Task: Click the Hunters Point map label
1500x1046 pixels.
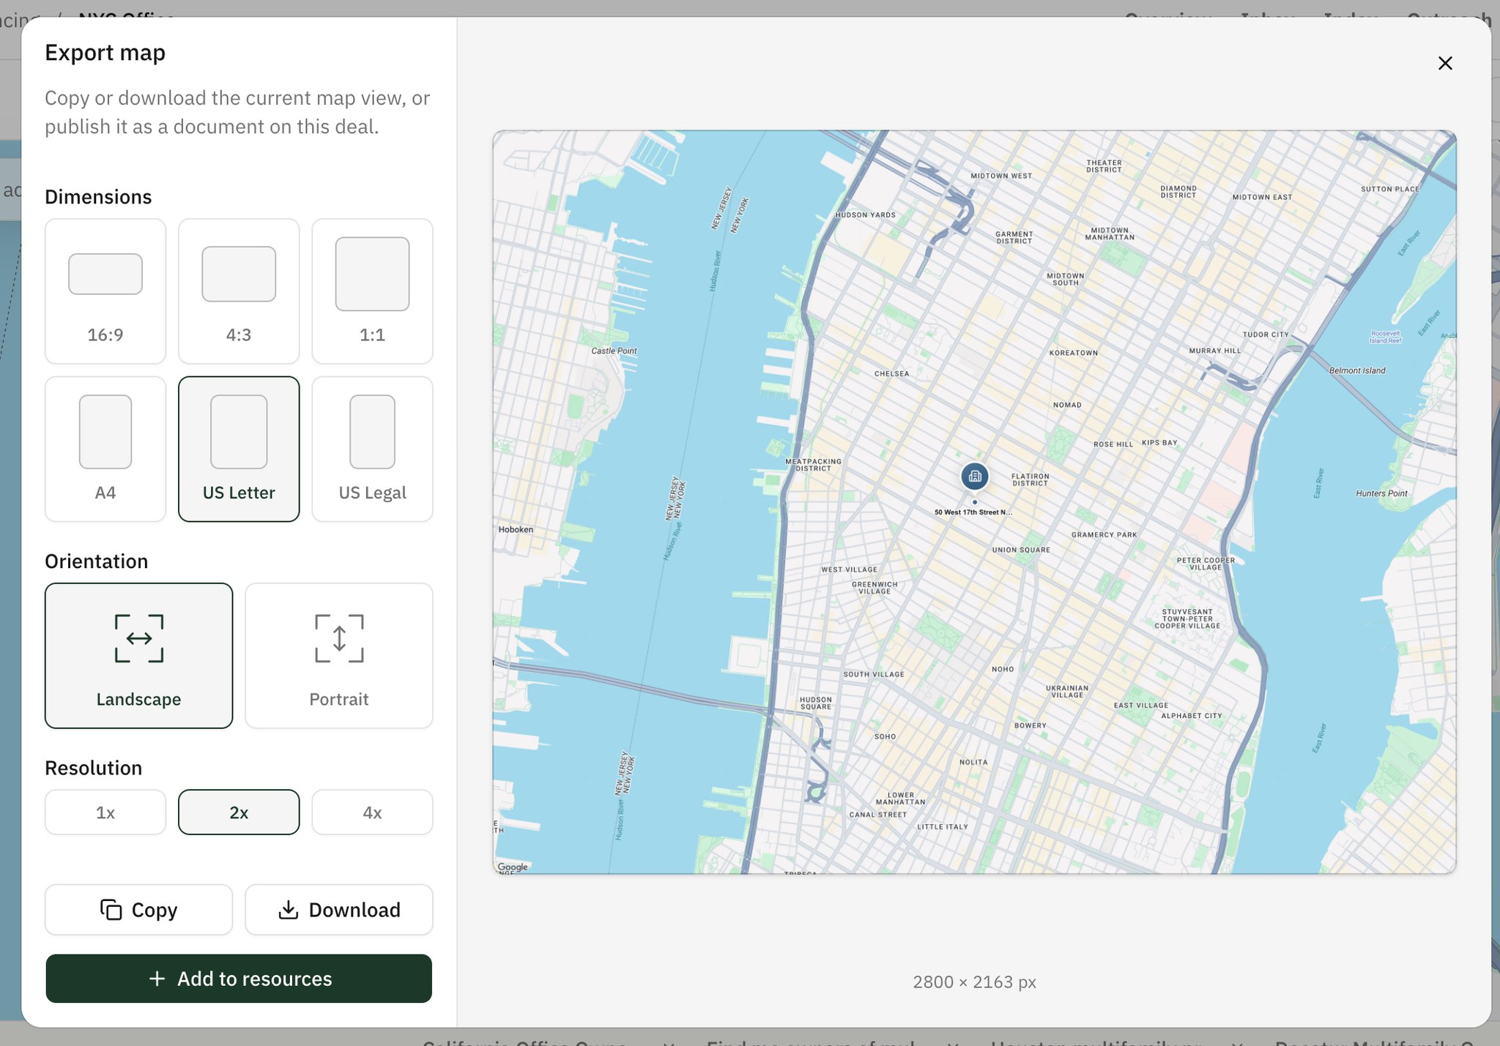Action: [1381, 493]
